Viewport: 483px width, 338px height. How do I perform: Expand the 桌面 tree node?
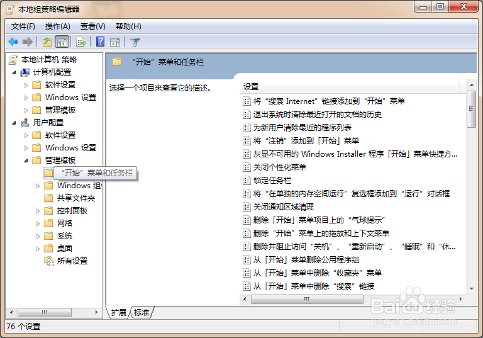point(38,249)
